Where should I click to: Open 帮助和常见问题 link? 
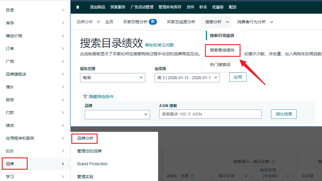click(x=159, y=45)
